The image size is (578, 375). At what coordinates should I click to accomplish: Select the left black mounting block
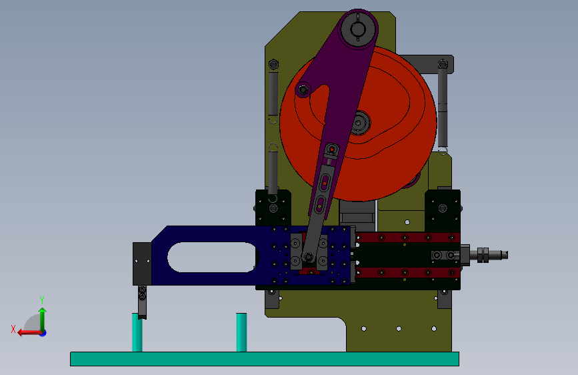click(273, 208)
